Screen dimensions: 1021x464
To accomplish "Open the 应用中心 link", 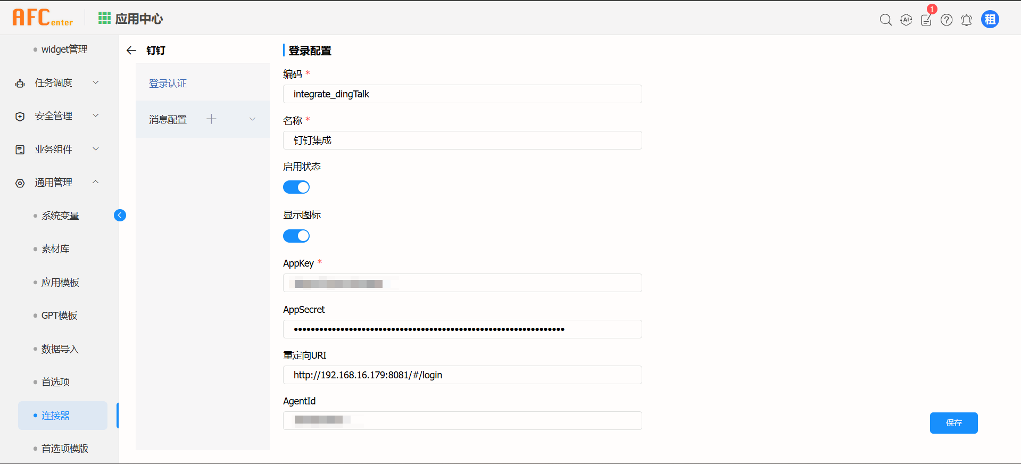I will 131,19.
